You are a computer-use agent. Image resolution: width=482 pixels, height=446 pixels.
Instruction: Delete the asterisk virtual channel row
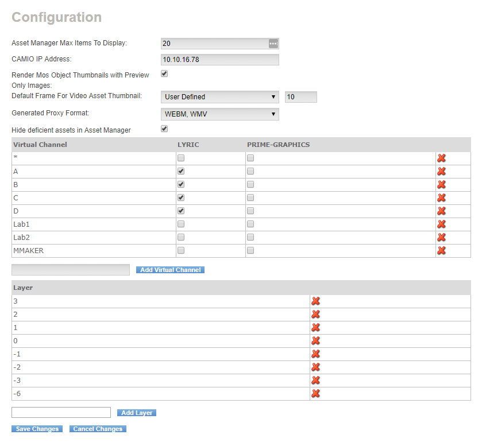click(x=441, y=158)
